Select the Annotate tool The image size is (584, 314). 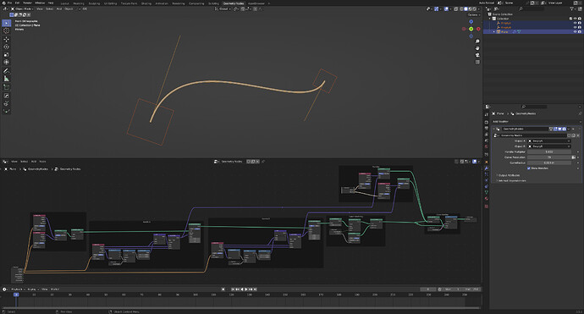[6, 71]
